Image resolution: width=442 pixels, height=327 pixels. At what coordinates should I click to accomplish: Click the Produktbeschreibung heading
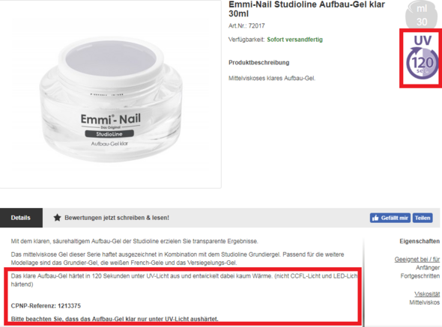click(x=258, y=63)
